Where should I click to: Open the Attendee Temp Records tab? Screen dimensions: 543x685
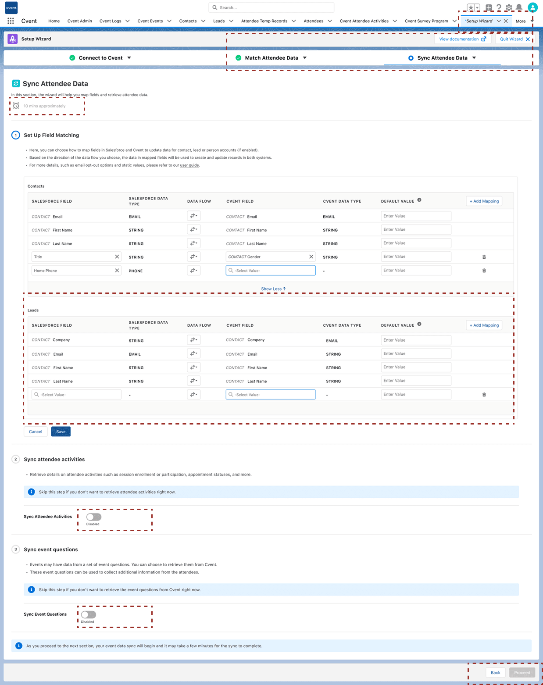pos(264,21)
